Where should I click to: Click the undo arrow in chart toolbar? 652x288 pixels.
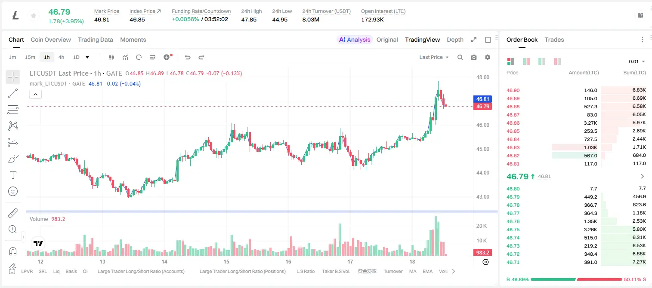coord(188,57)
